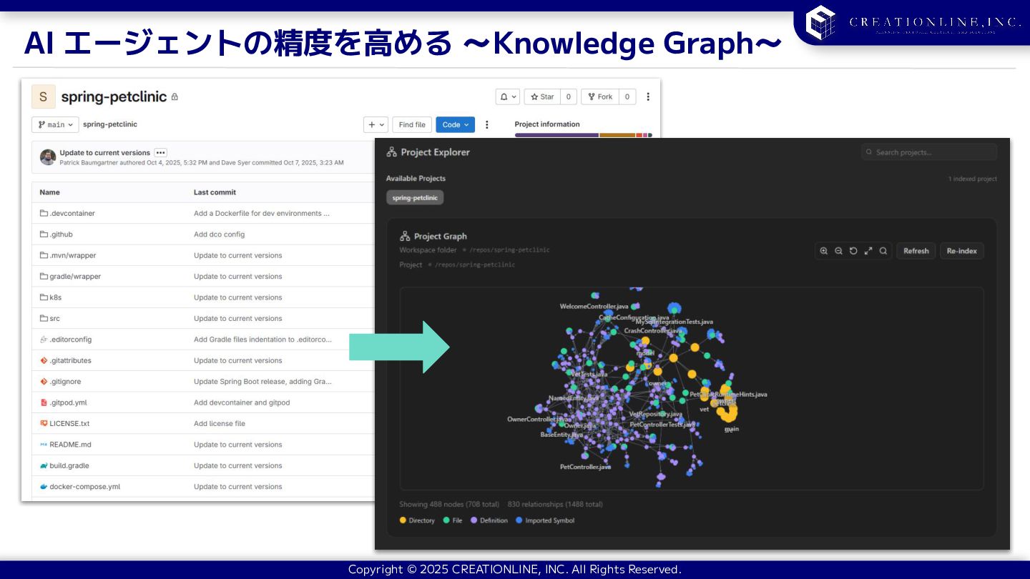Click the Add dco config commit message
Viewport: 1030px width, 579px height.
(219, 234)
